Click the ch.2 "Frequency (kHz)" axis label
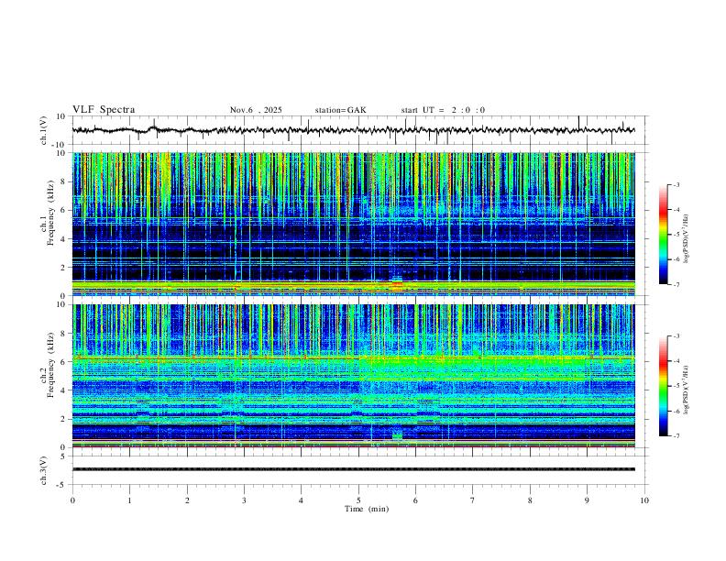 50,365
